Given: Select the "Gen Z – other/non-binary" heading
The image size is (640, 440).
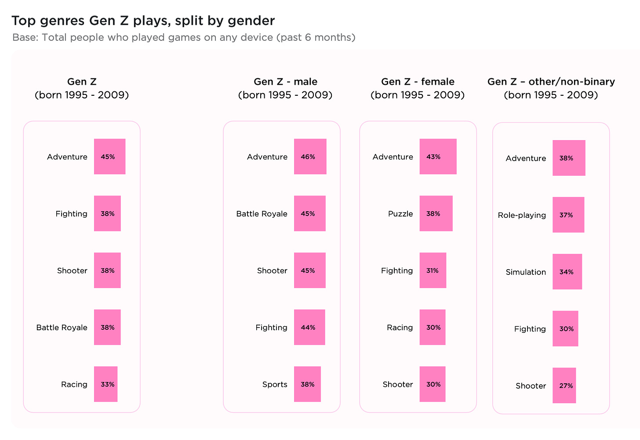Looking at the screenshot, I should [x=551, y=82].
